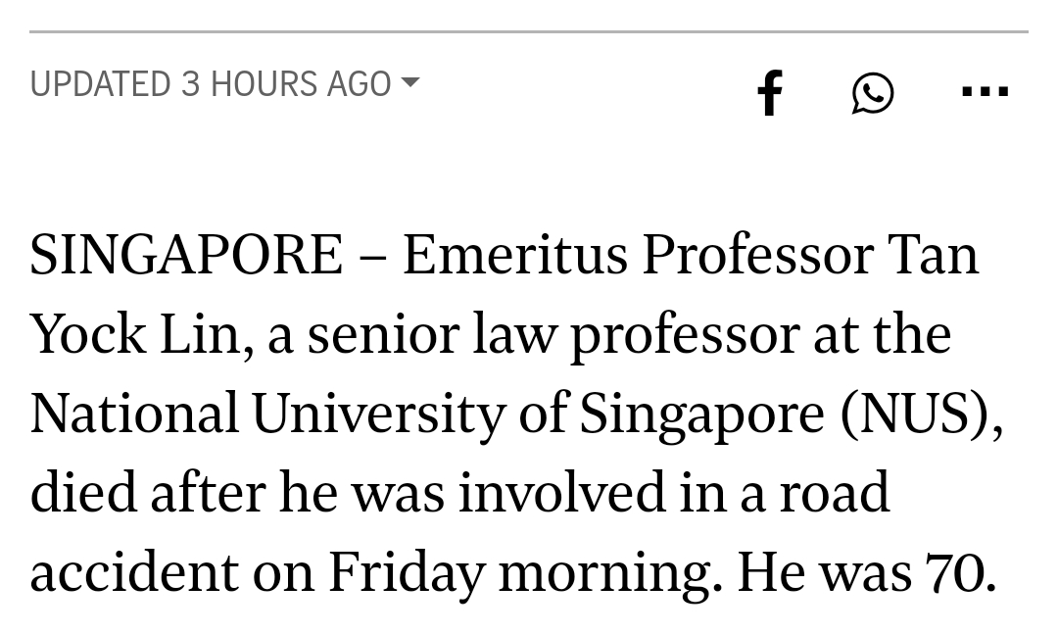
Task: Click the word "Singapore" before "(NUS)"
Action: [700, 414]
